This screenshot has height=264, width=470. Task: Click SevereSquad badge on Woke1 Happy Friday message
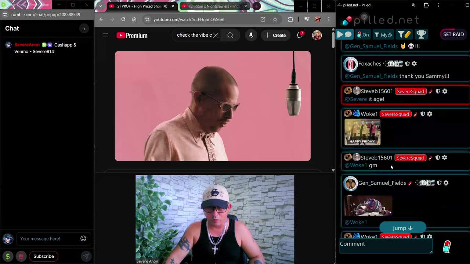click(395, 114)
